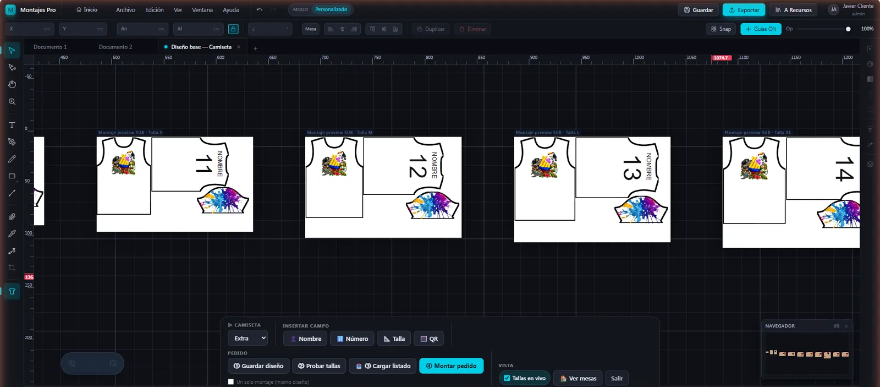
Task: Select the Rectangle shape tool
Action: [x=12, y=176]
